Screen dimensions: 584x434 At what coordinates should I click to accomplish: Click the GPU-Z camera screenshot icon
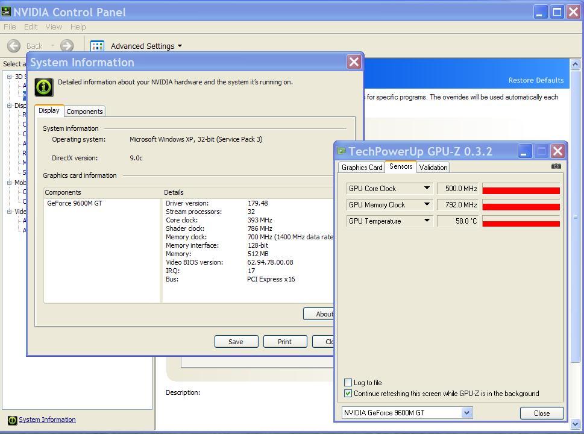tap(556, 166)
